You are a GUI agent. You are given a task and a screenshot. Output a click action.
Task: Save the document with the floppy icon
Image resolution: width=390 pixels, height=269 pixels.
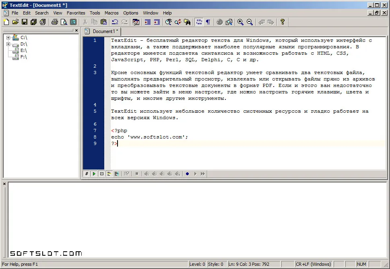(x=25, y=22)
